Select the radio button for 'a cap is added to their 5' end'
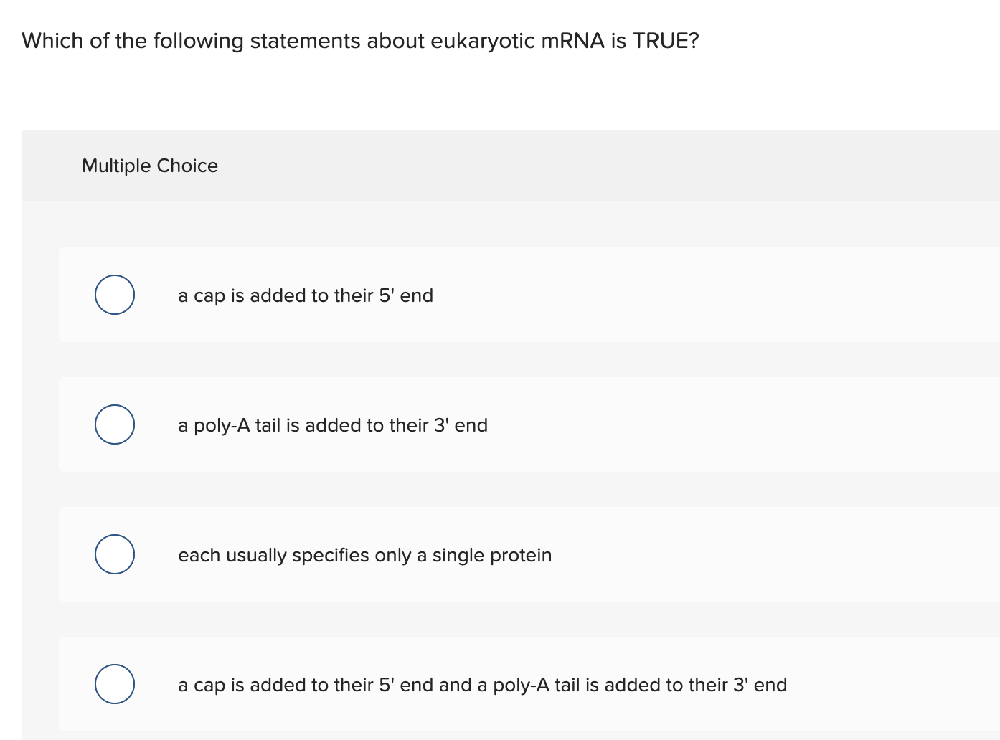The height and width of the screenshot is (740, 1000). 114,295
